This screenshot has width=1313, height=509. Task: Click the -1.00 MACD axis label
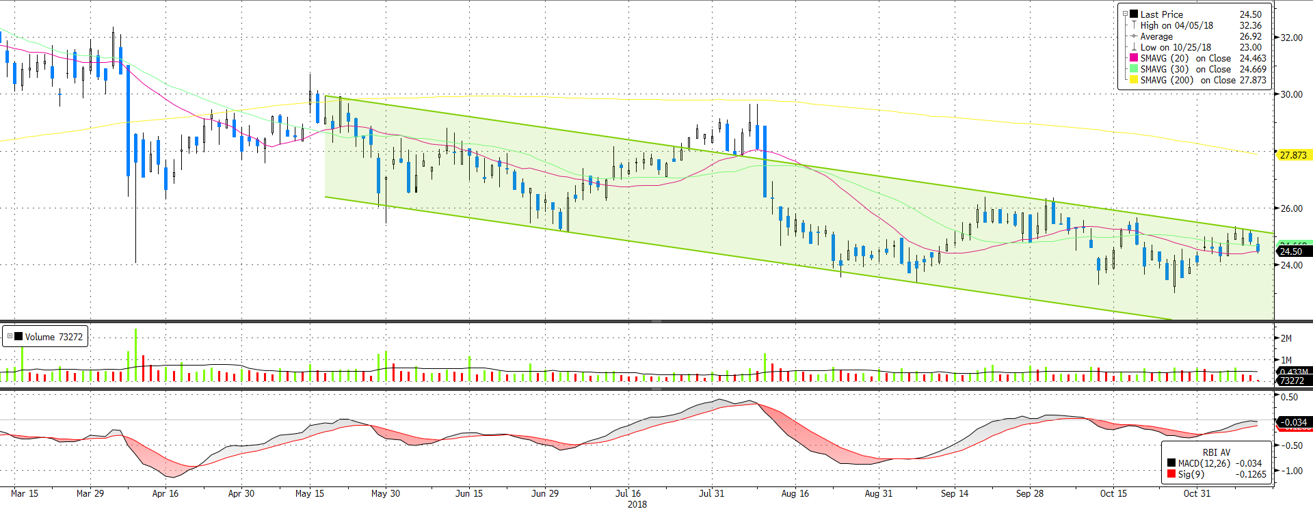[1291, 471]
